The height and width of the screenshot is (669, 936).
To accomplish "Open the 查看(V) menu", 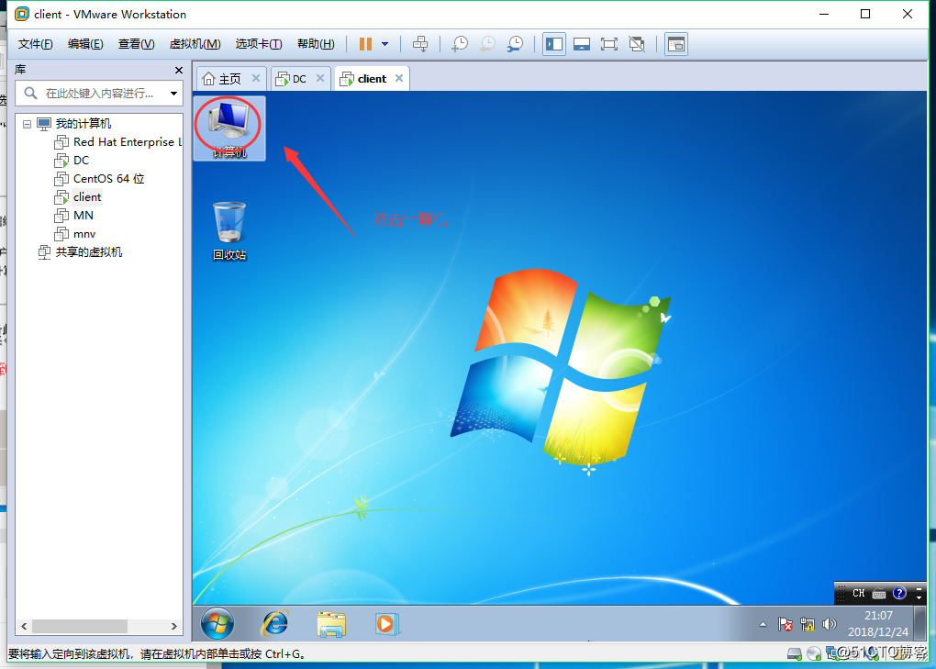I will tap(136, 44).
